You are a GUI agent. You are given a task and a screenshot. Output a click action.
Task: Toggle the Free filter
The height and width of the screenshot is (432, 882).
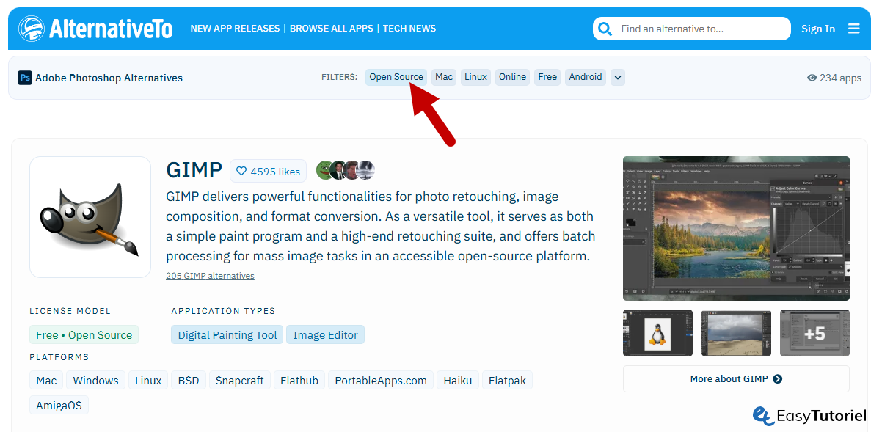click(547, 77)
